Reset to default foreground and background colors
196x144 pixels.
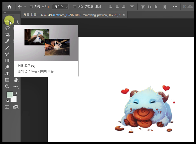tap(8, 101)
